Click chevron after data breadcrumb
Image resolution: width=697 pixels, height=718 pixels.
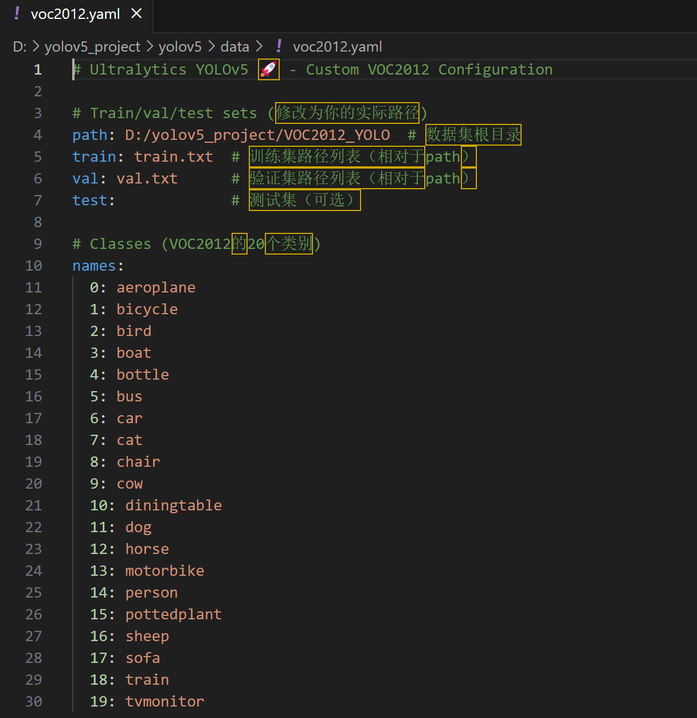[x=259, y=46]
